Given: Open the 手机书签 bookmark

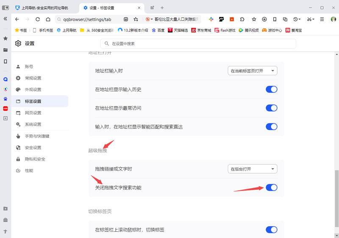Looking at the screenshot, I should [x=43, y=30].
